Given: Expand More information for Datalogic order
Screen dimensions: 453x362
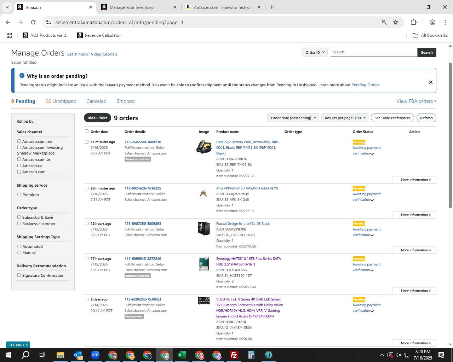Looking at the screenshot, I should [x=414, y=180].
